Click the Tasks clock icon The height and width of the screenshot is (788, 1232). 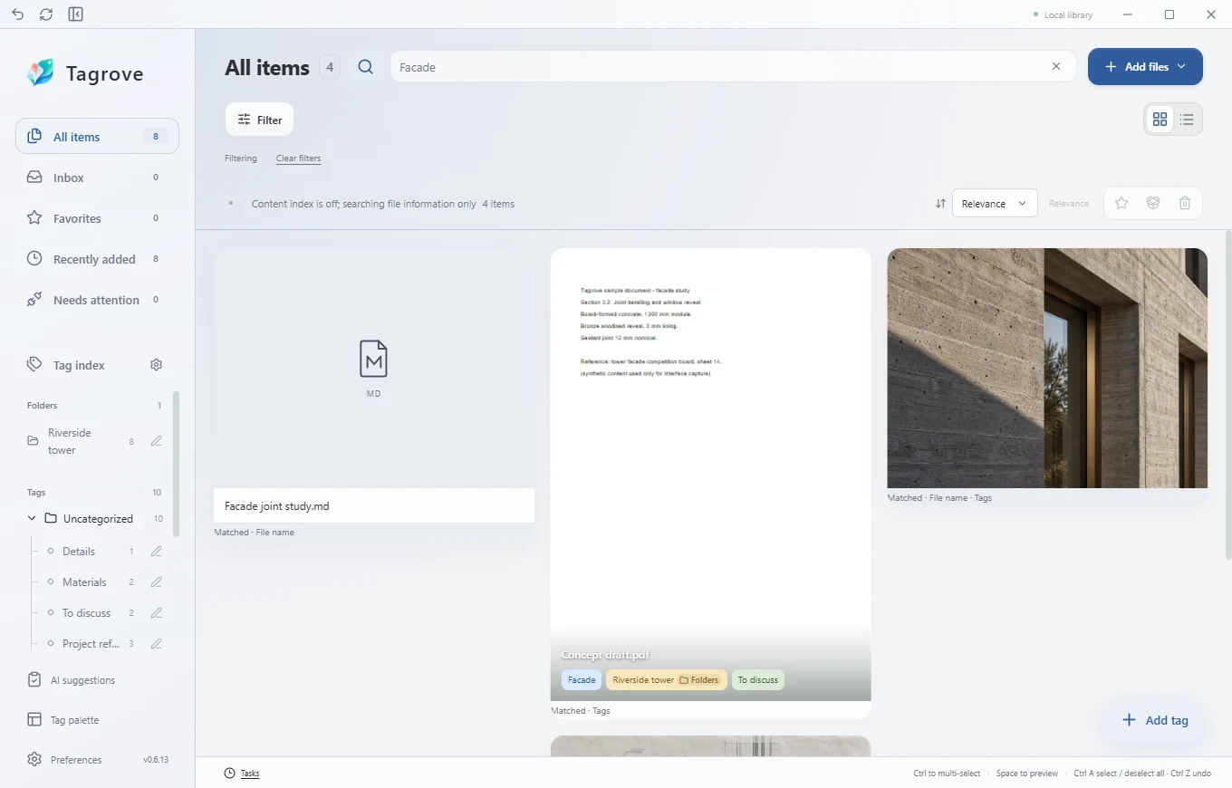[x=230, y=774]
